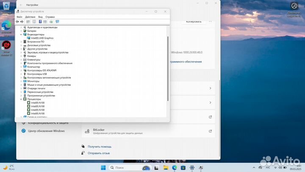Click the blue question-mark Help toolbar icon
Viewport: 305px width, 172px height.
tap(40, 22)
